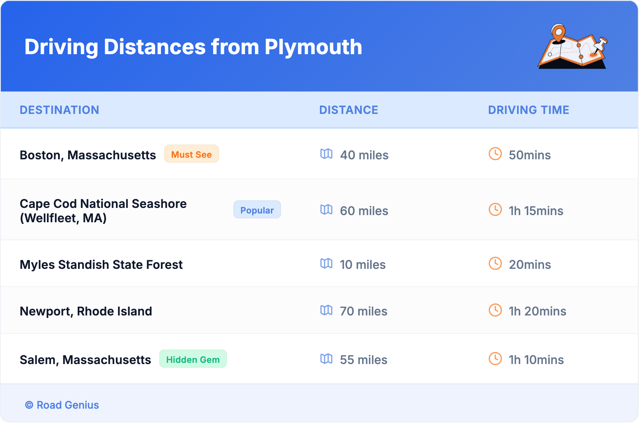
Task: Click the map icon beside 60 miles
Action: click(x=326, y=210)
